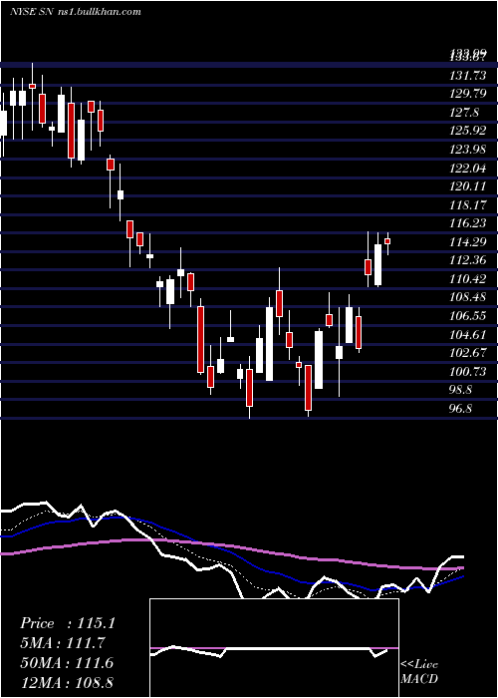Viewport: 498px width, 698px height.
Task: Select the 129.79 price level label
Action: pyautogui.click(x=467, y=94)
